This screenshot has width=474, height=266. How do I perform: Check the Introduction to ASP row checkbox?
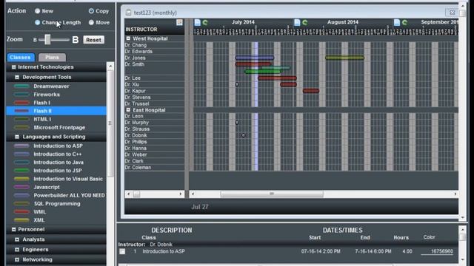pos(122,251)
